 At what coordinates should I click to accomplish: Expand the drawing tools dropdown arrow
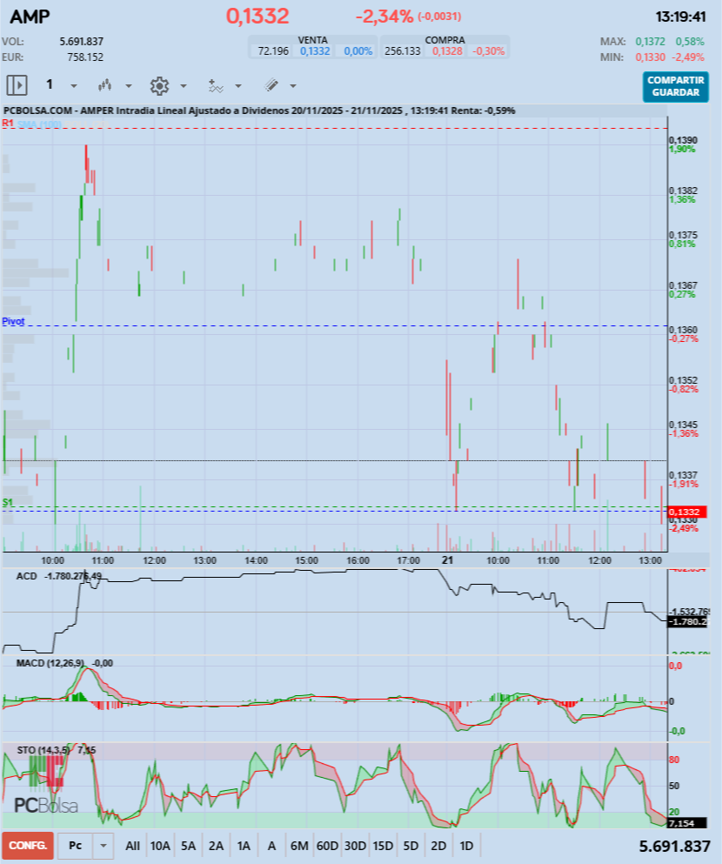coord(293,86)
